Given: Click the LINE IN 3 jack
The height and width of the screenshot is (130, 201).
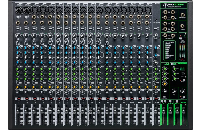Looking at the screenshot, I should pyautogui.click(x=34, y=17).
